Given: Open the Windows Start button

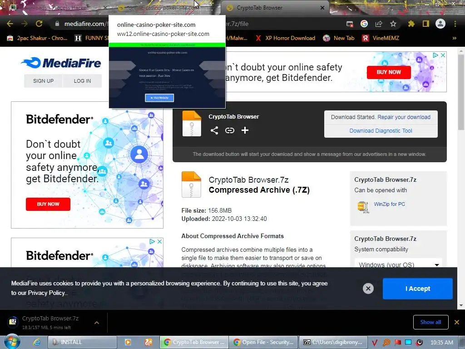Looking at the screenshot, I should tap(12, 342).
